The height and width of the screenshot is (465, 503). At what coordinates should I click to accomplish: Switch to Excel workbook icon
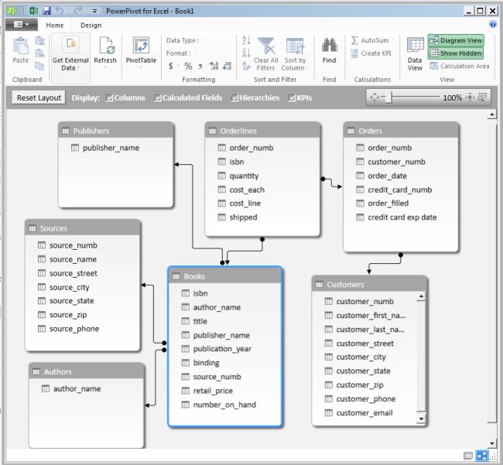[34, 11]
